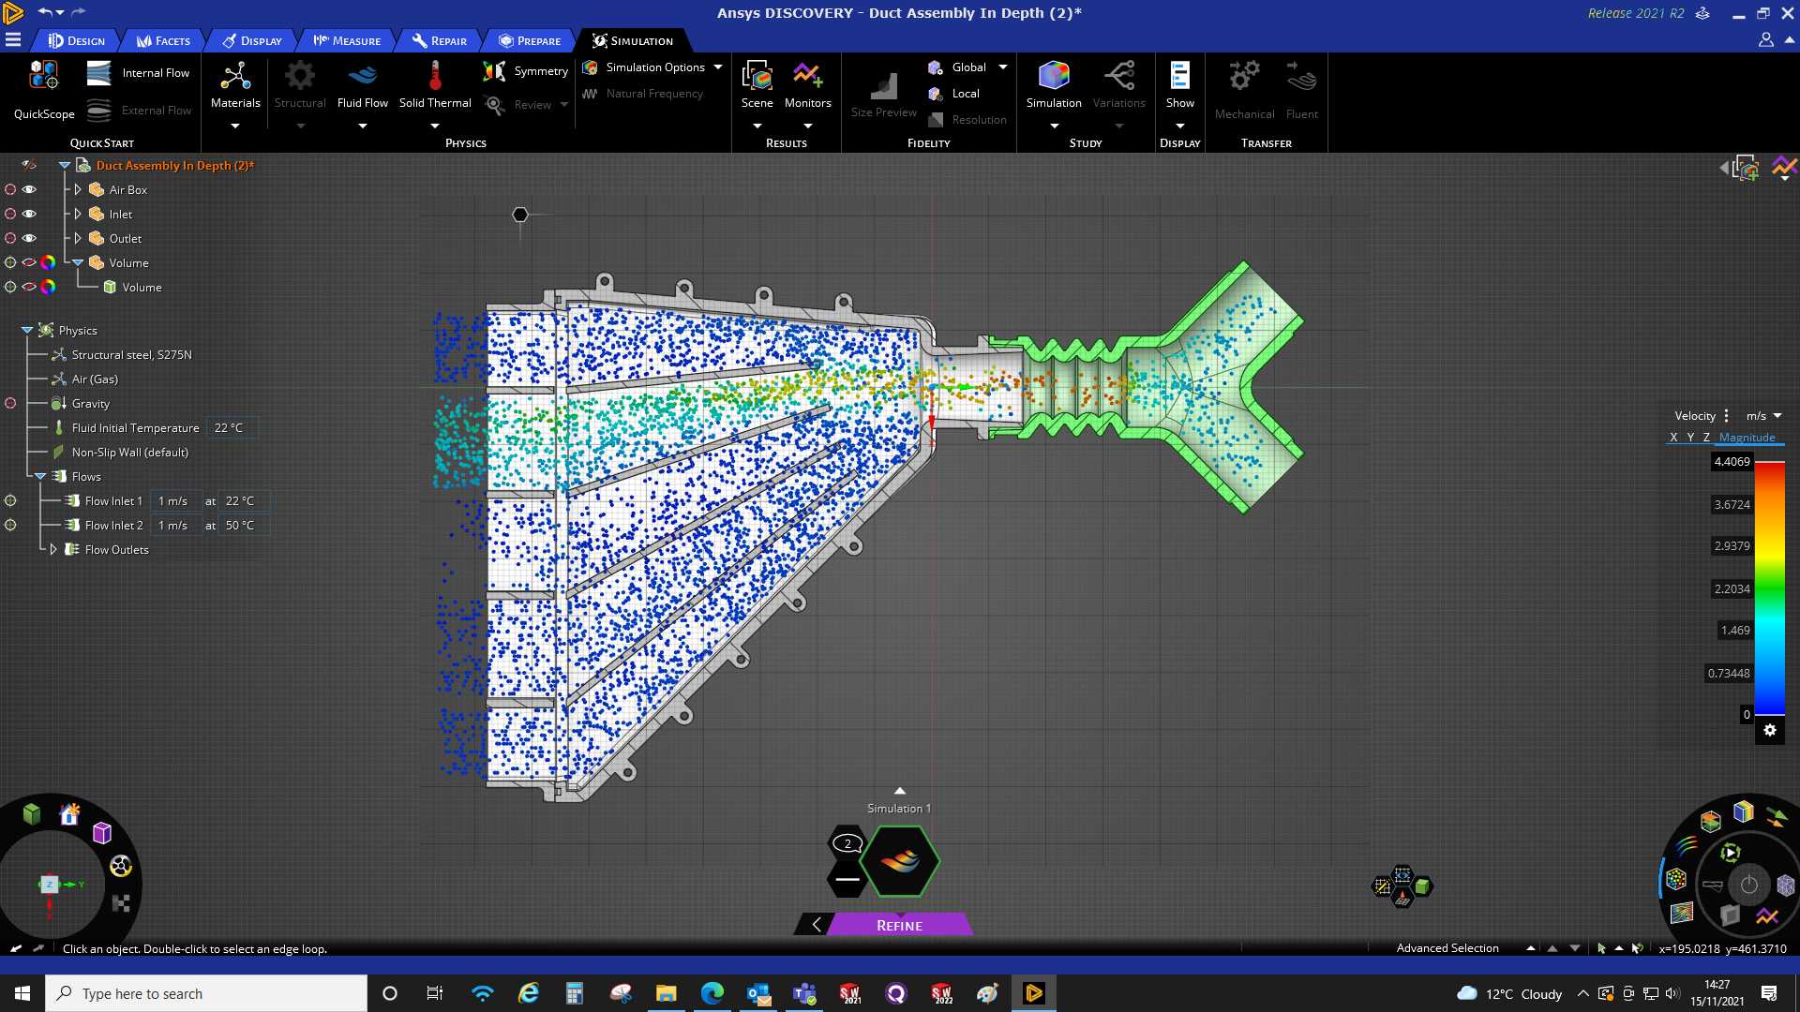Viewport: 1800px width, 1012px height.
Task: Toggle Flow Inlet 1 condition marker
Action: click(x=10, y=500)
